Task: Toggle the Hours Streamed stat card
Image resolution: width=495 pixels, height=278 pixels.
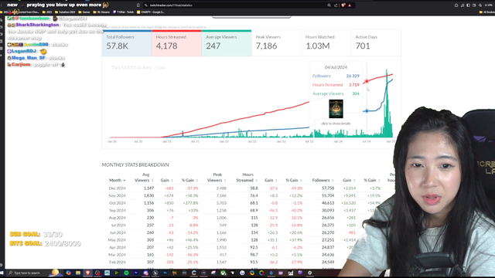Action: pyautogui.click(x=177, y=43)
